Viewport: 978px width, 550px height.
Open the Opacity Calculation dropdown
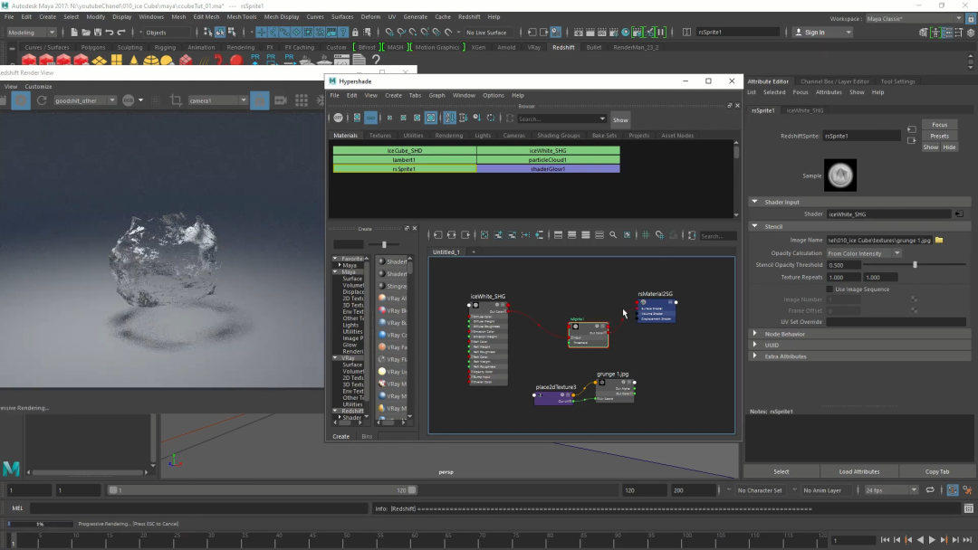(864, 253)
